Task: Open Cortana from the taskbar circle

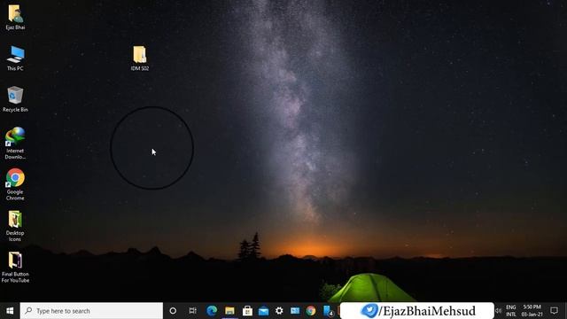Action: (173, 311)
